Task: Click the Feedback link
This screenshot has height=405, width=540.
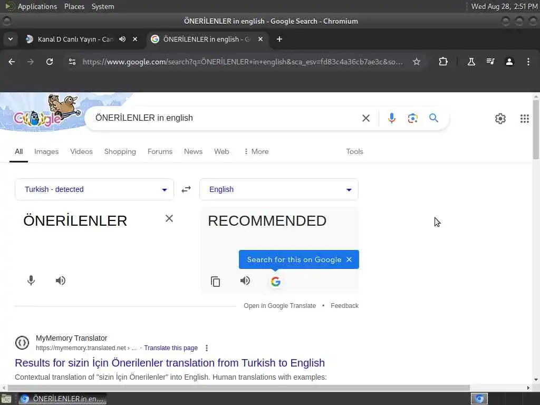Action: click(x=344, y=306)
